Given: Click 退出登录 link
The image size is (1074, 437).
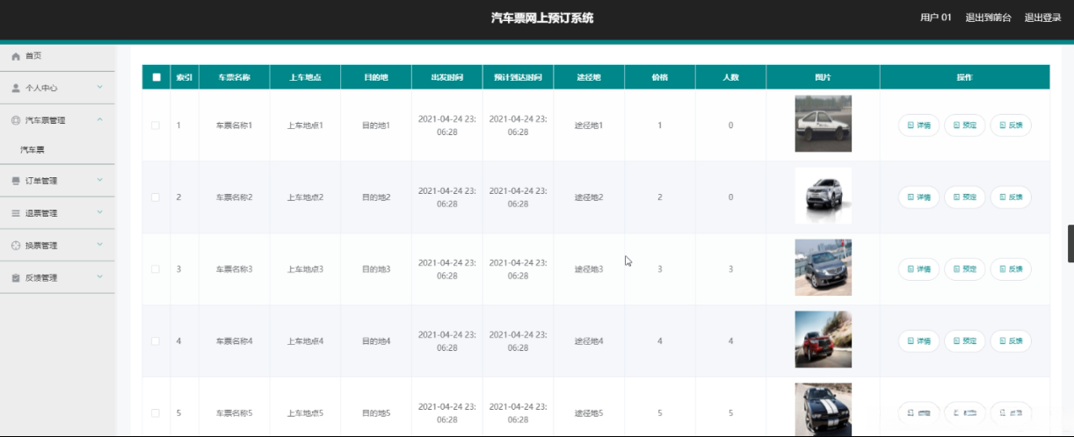Looking at the screenshot, I should [1042, 18].
